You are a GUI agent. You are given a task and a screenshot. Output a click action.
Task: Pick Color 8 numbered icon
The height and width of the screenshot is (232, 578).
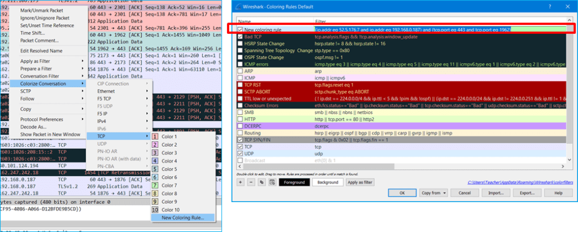[x=156, y=194]
